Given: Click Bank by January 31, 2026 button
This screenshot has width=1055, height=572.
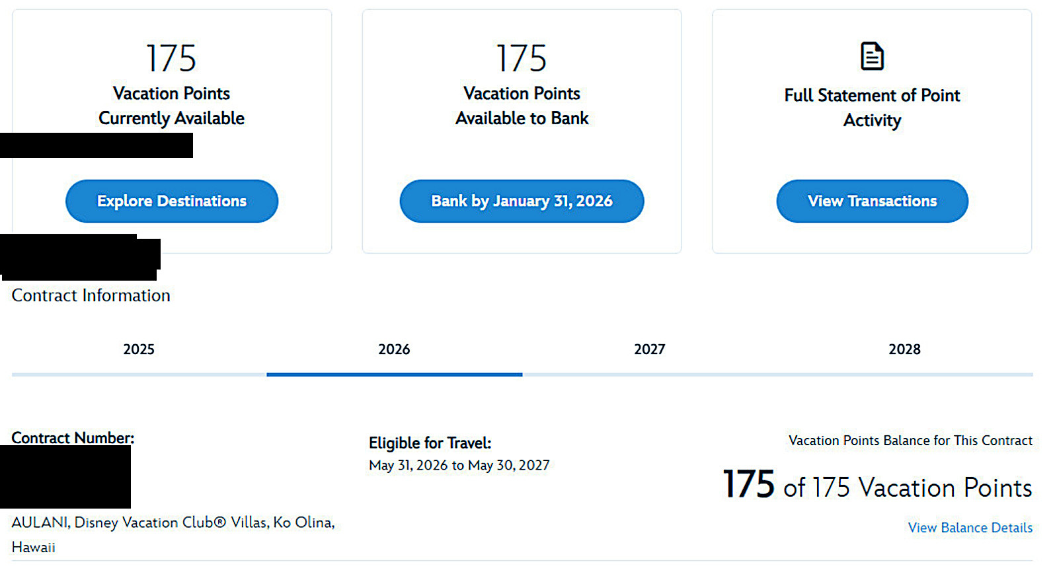Looking at the screenshot, I should tap(522, 201).
